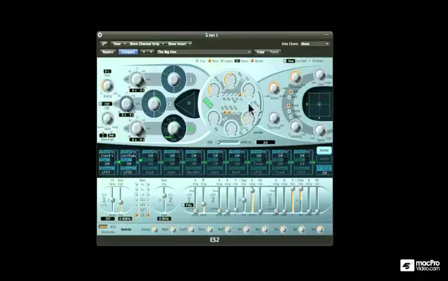Screen dimensions: 448x281
Task: Enable the Flanger effect
Action: pyautogui.click(x=289, y=111)
